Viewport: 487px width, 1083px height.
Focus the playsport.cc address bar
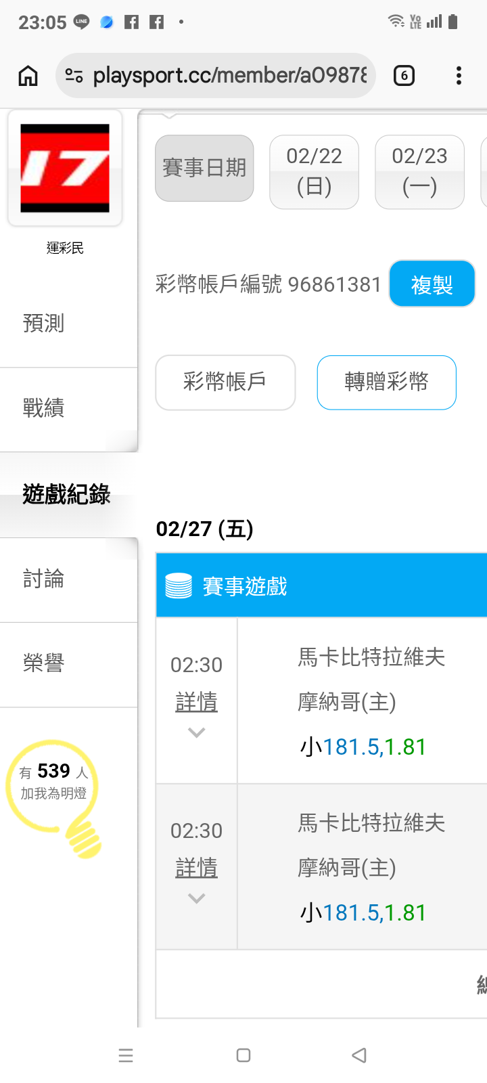(x=230, y=76)
